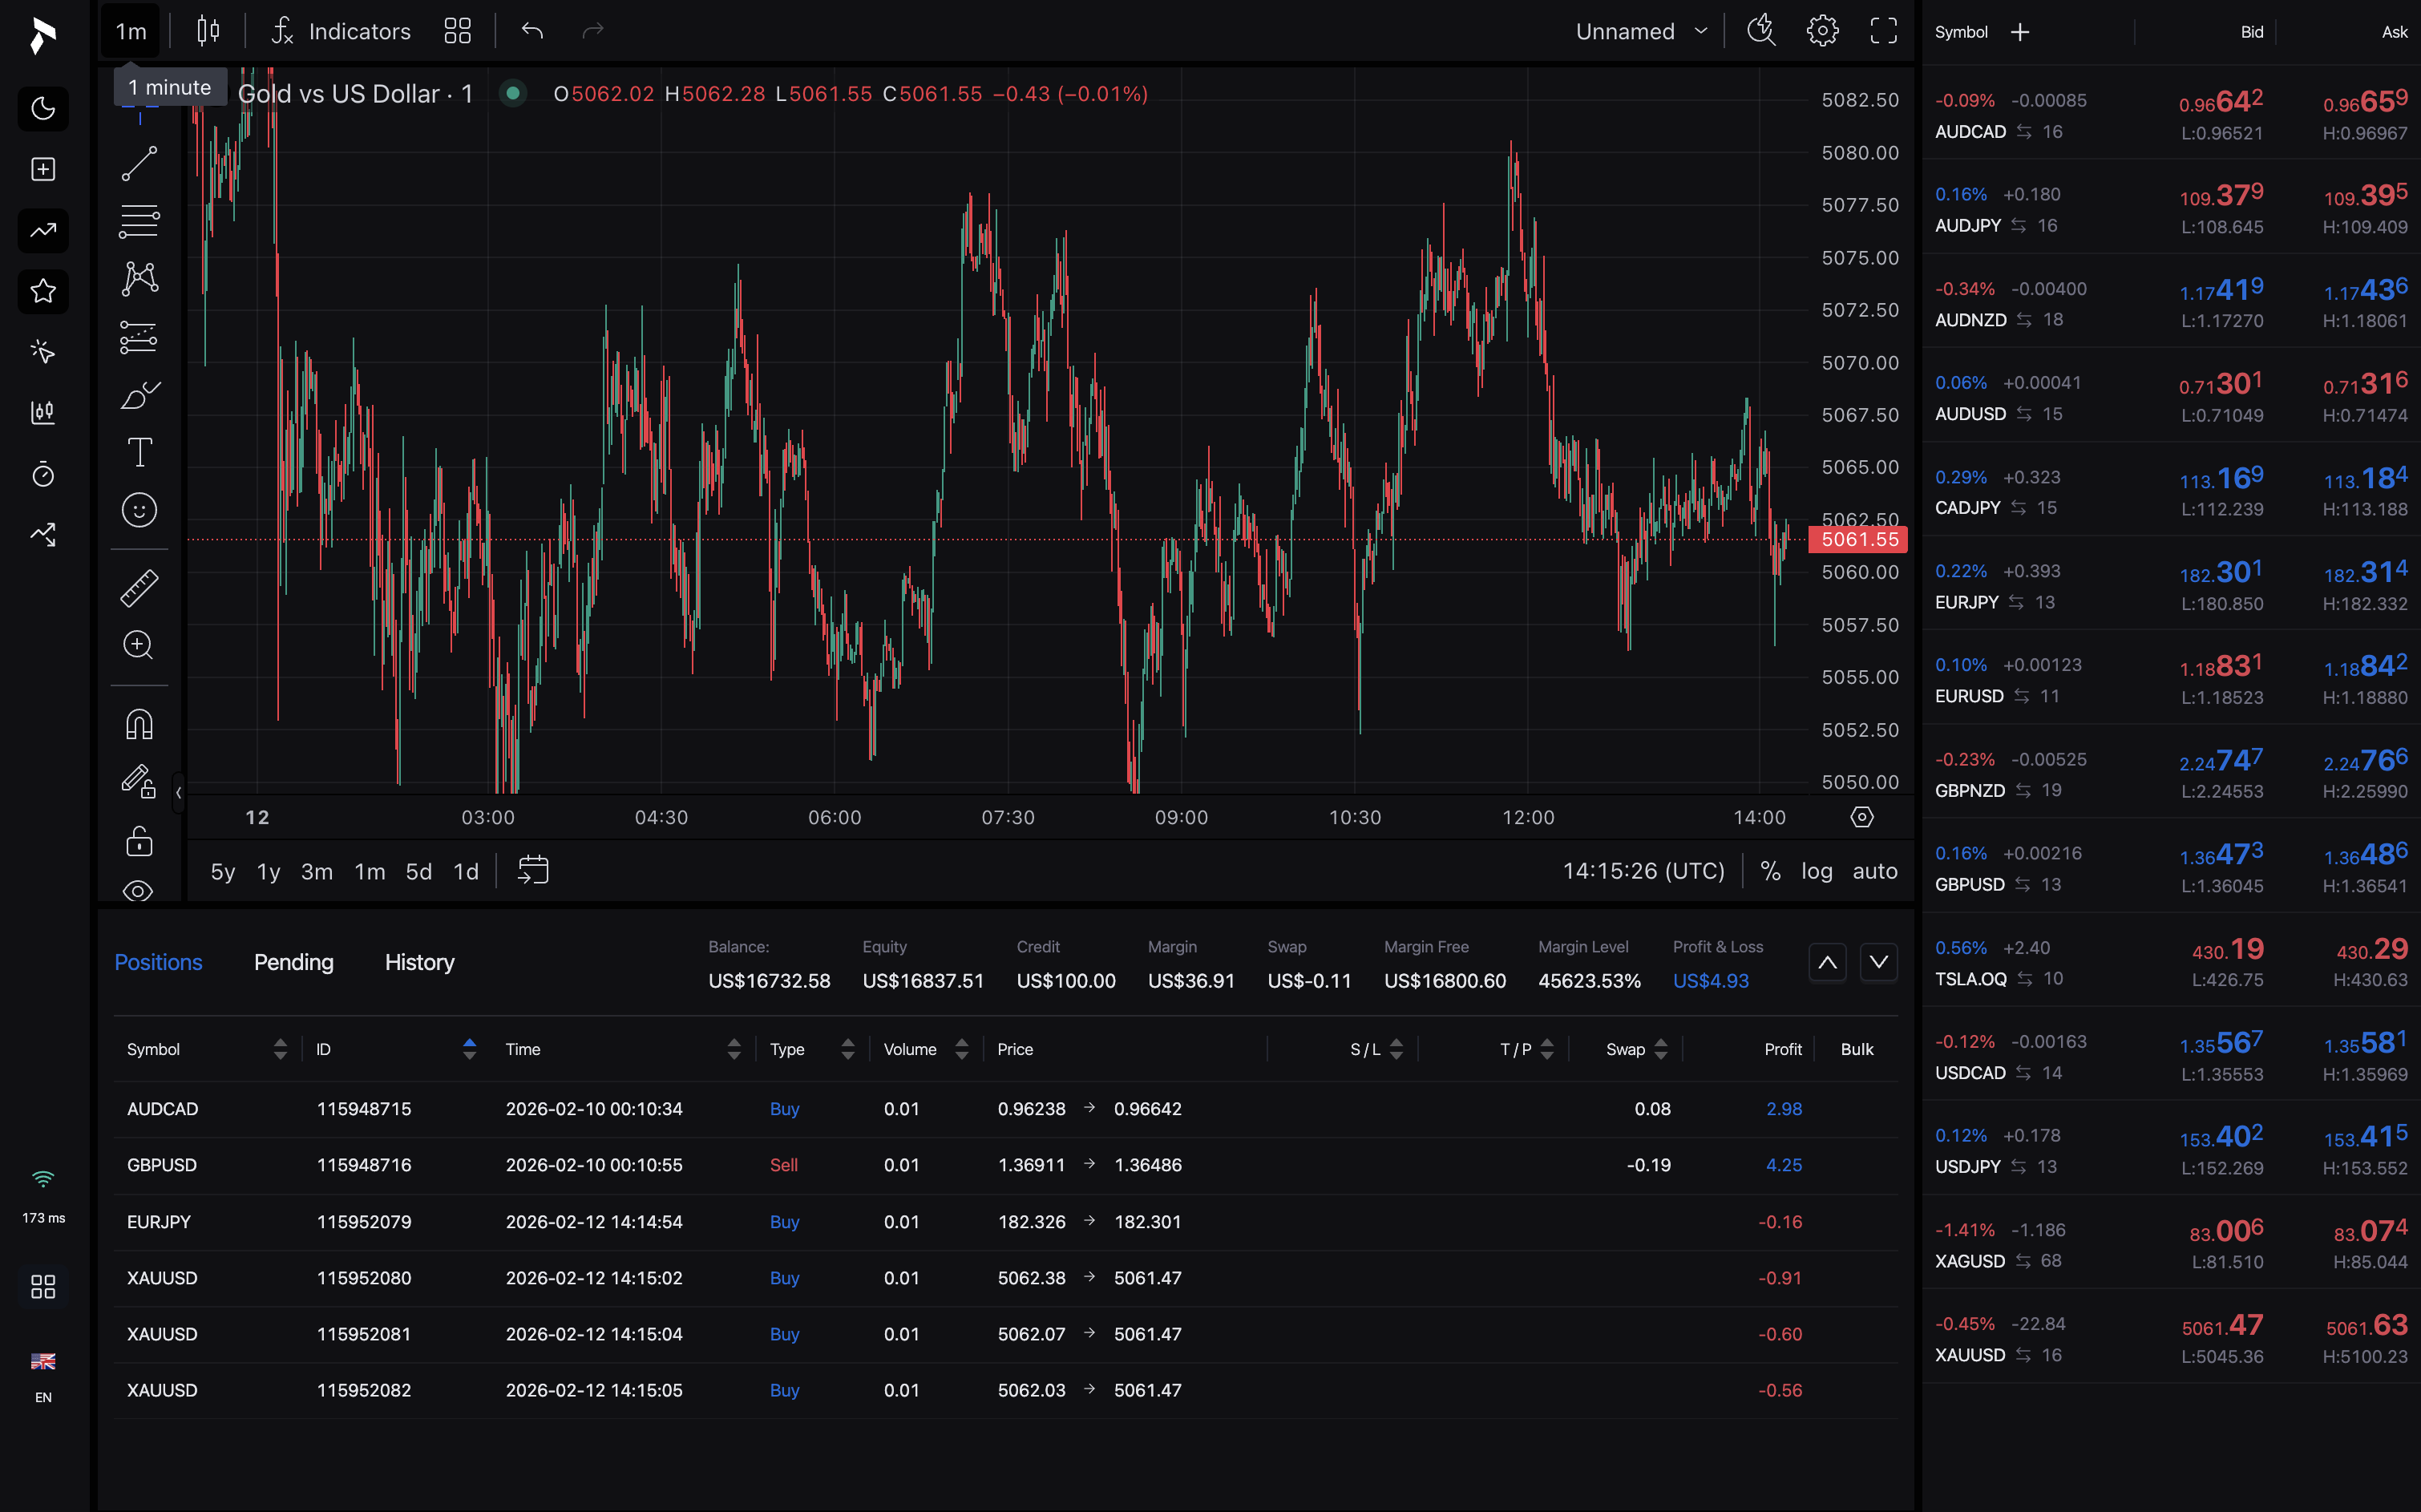Toggle logarithmic price scale with log

tap(1817, 870)
